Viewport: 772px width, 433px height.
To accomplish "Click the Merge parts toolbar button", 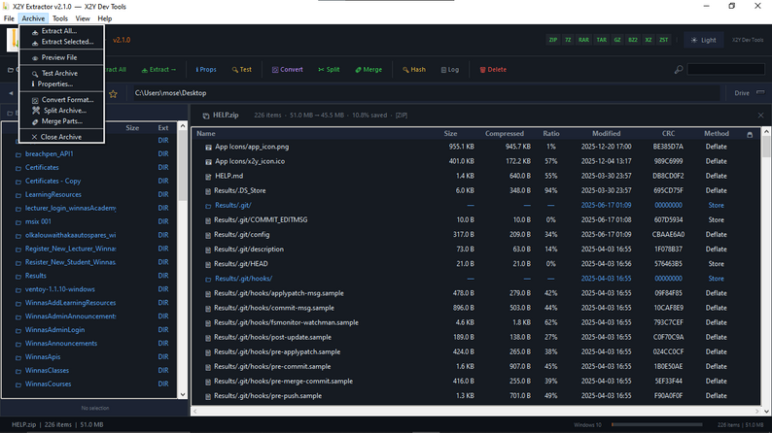I will click(368, 70).
